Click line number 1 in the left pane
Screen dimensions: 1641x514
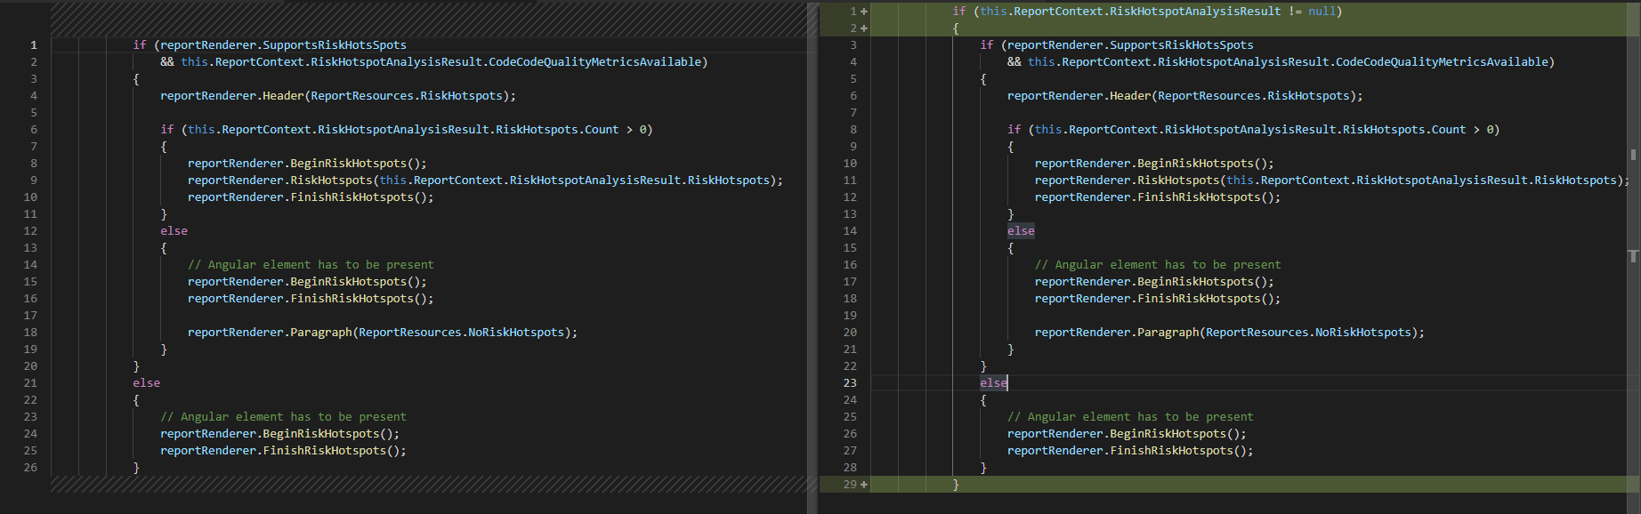coord(34,45)
